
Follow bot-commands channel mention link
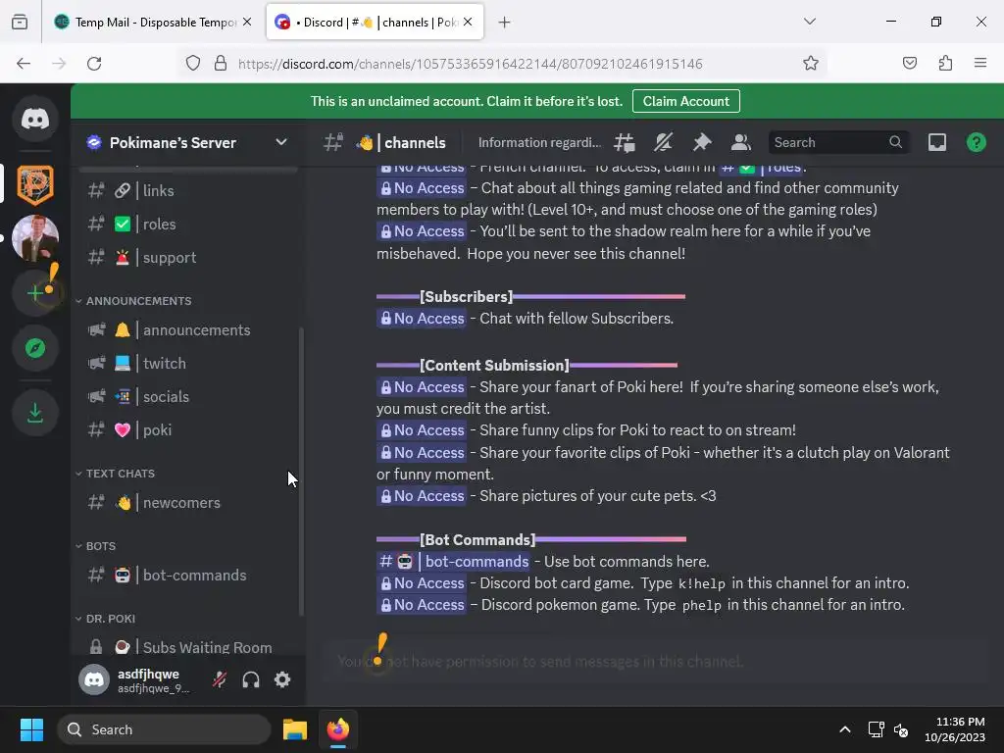click(x=453, y=562)
